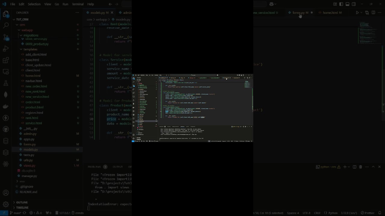Click minimap in background window editor
This screenshot has width=385, height=216.
pos(369,34)
